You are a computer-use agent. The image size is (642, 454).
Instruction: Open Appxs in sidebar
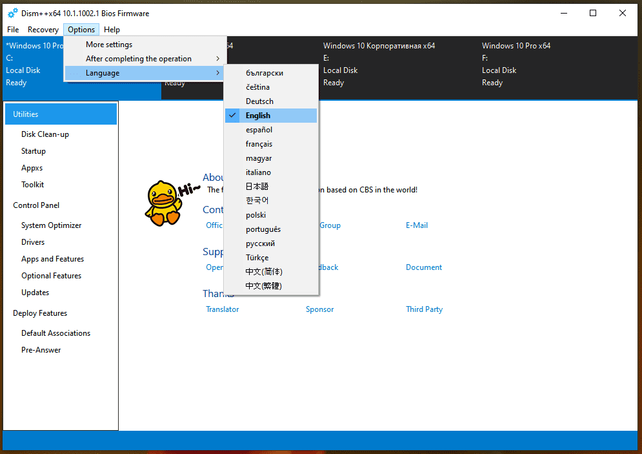point(32,168)
